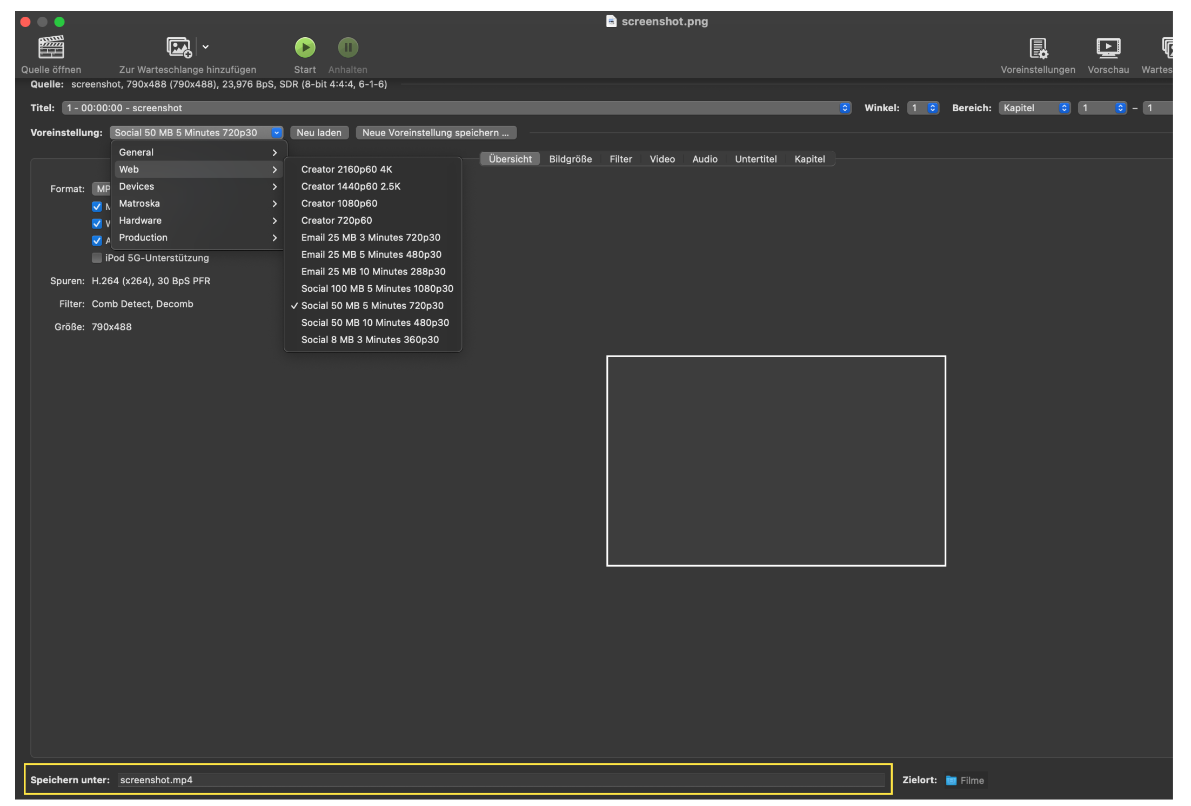This screenshot has width=1191, height=806.
Task: Expand the Hardware preset category
Action: (198, 220)
